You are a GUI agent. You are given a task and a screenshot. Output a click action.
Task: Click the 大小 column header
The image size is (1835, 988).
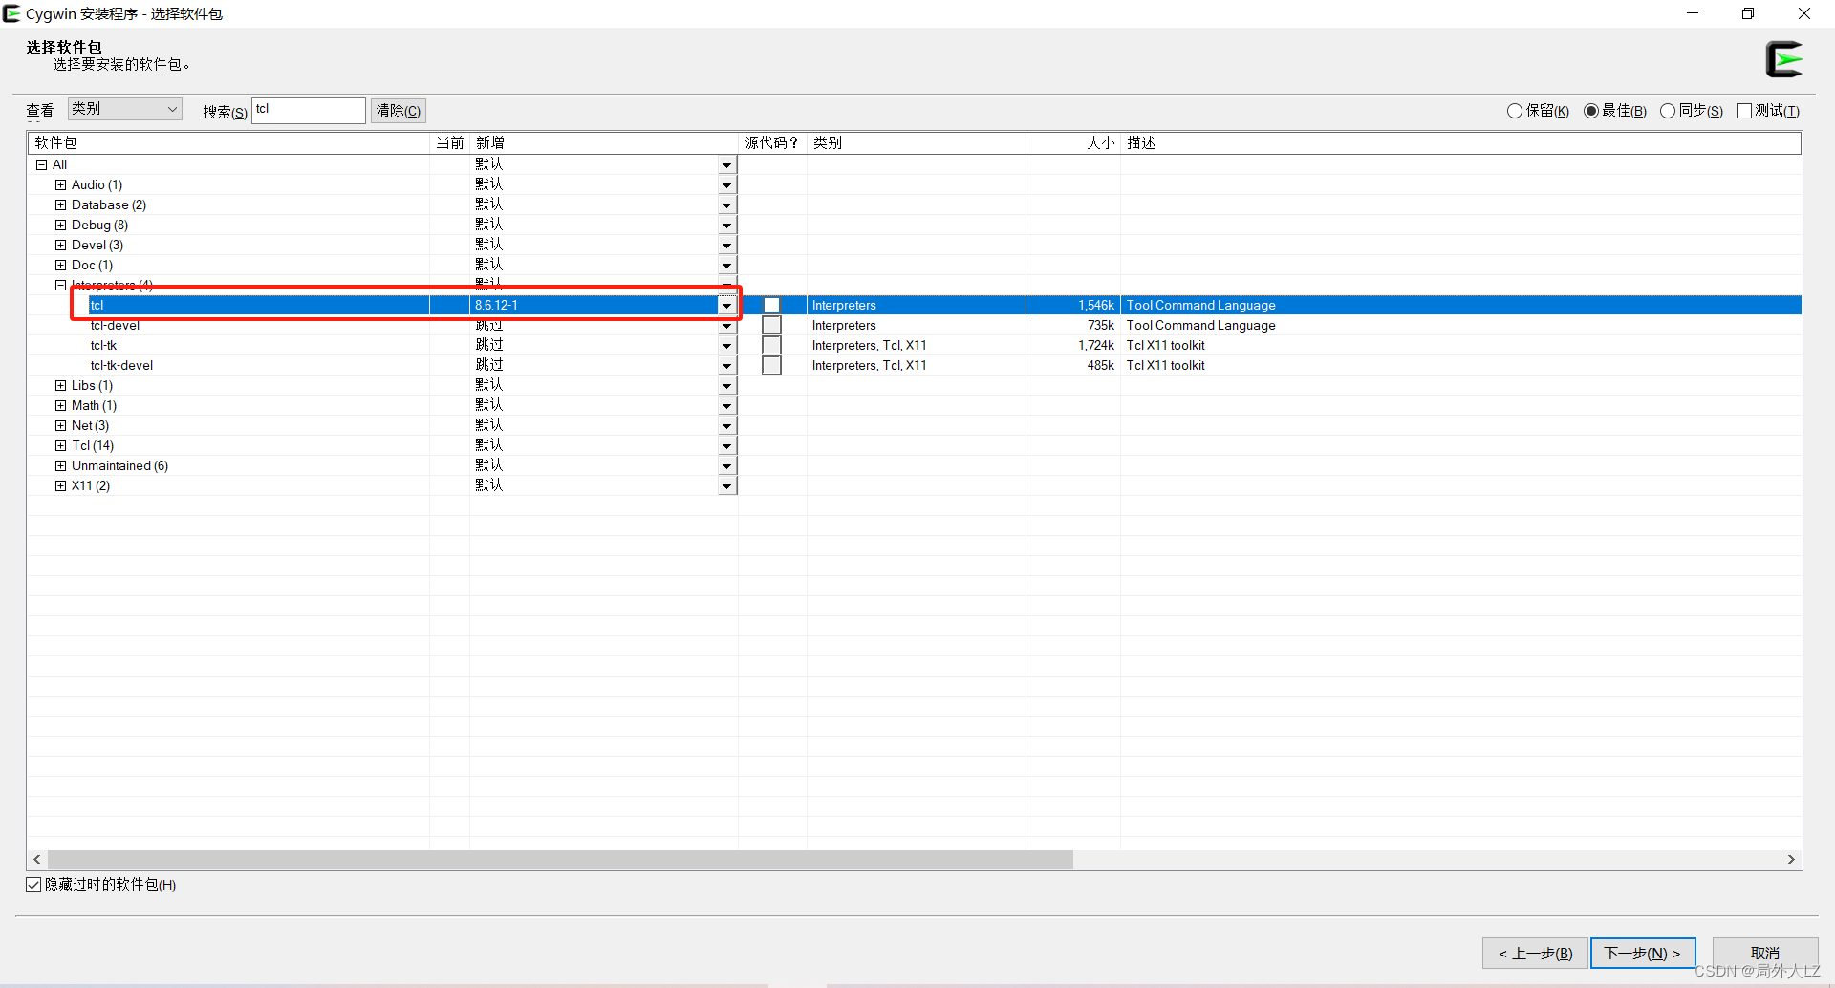tap(1072, 143)
